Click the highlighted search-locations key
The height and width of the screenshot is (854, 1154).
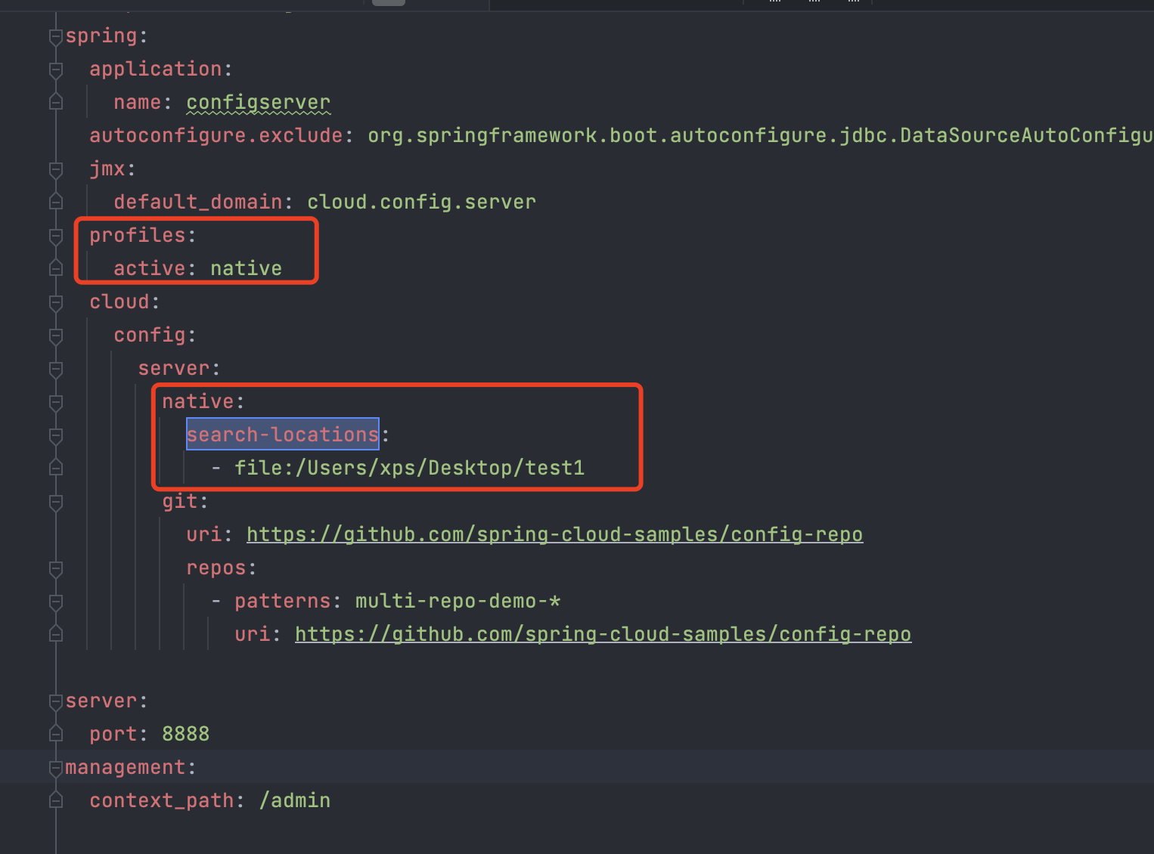click(x=282, y=435)
